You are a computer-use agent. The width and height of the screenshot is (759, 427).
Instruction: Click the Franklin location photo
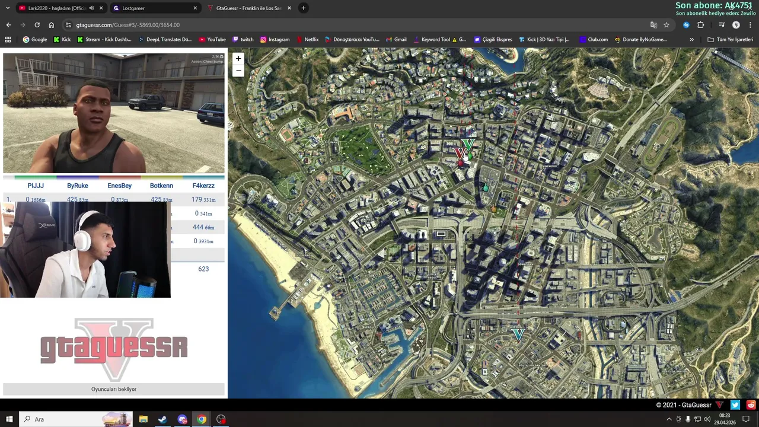(x=114, y=113)
